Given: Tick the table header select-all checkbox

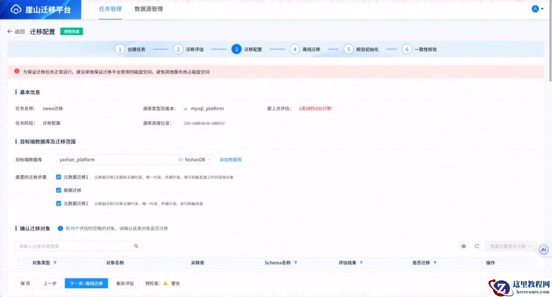Looking at the screenshot, I should (21, 263).
